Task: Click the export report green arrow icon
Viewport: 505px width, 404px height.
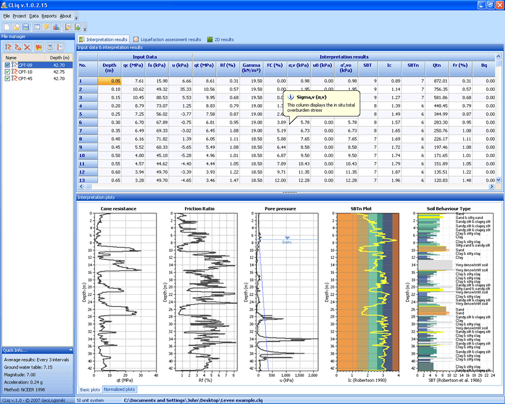Action: [77, 27]
